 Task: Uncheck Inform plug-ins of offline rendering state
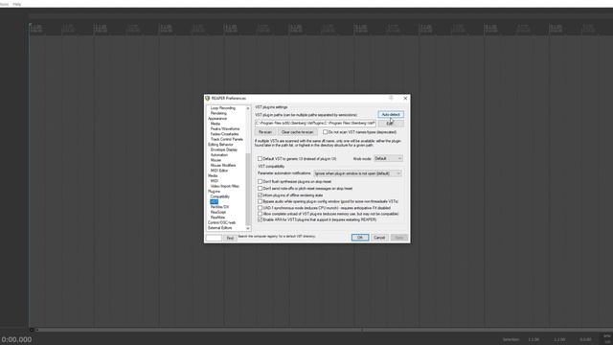click(260, 195)
